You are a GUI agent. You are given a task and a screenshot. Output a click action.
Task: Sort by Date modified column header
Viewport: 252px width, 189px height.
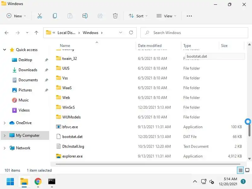tap(150, 46)
